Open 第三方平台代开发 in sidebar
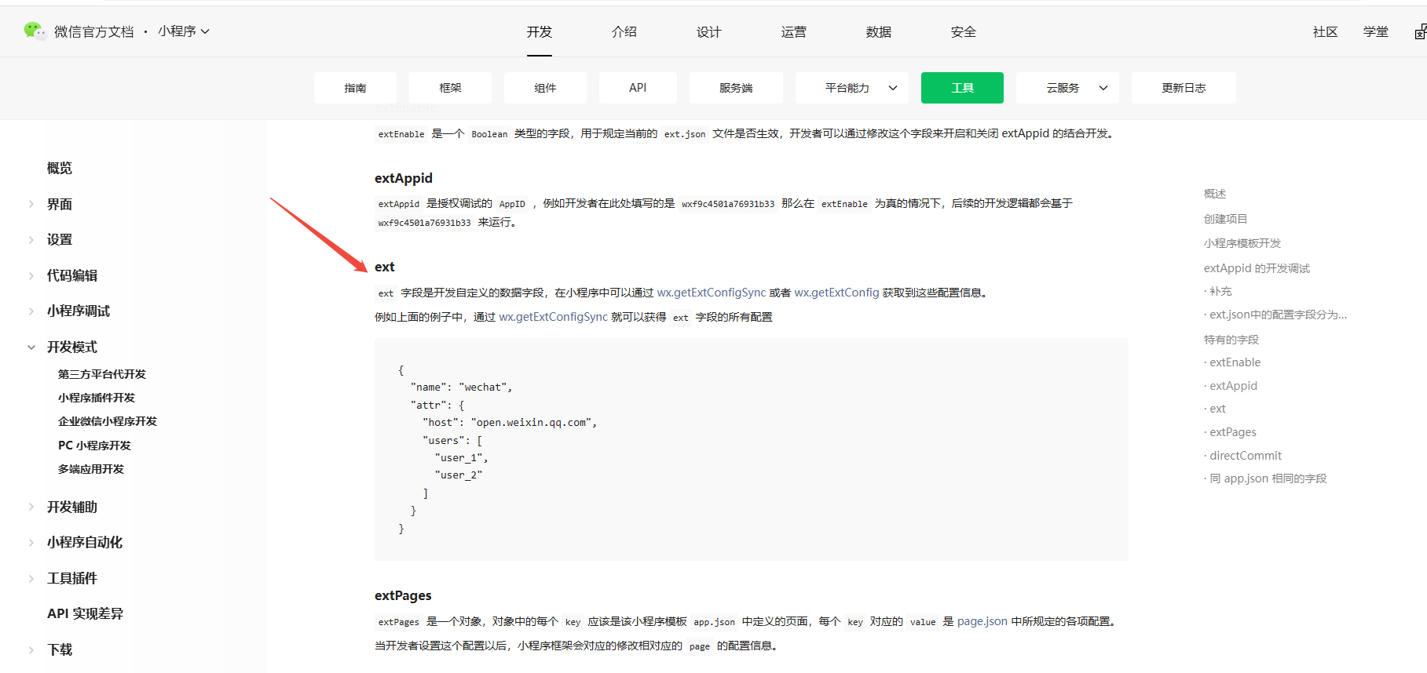The width and height of the screenshot is (1427, 673). coord(102,374)
